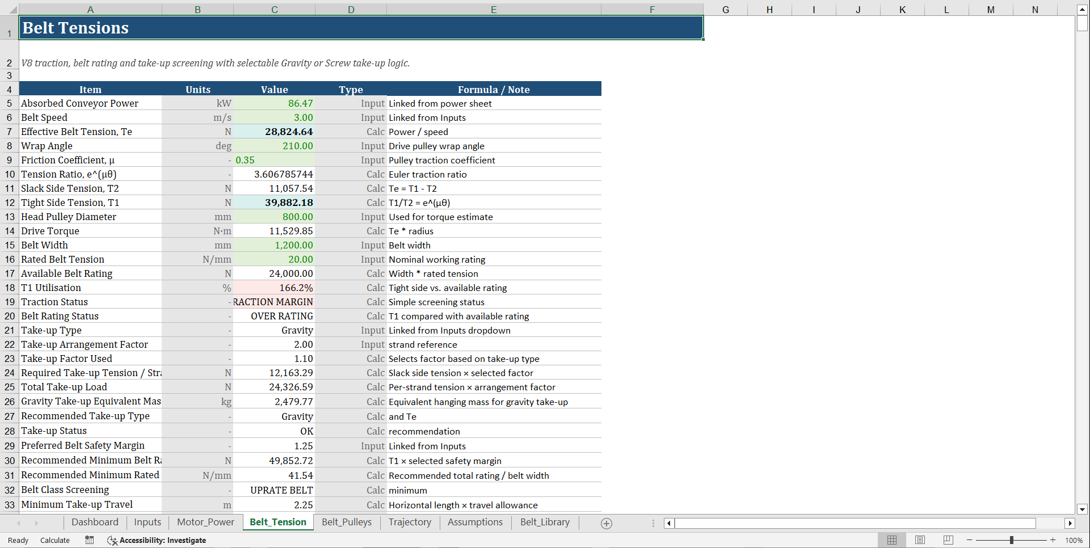Click the right sheet navigation arrow

(36, 523)
